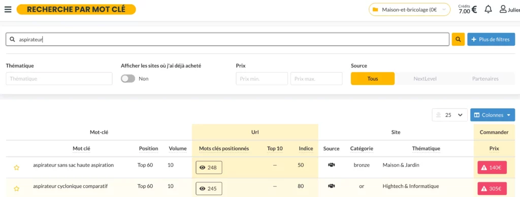Viewport: 520px width, 197px height.
Task: Order the 140€ site
Action: coord(492,168)
